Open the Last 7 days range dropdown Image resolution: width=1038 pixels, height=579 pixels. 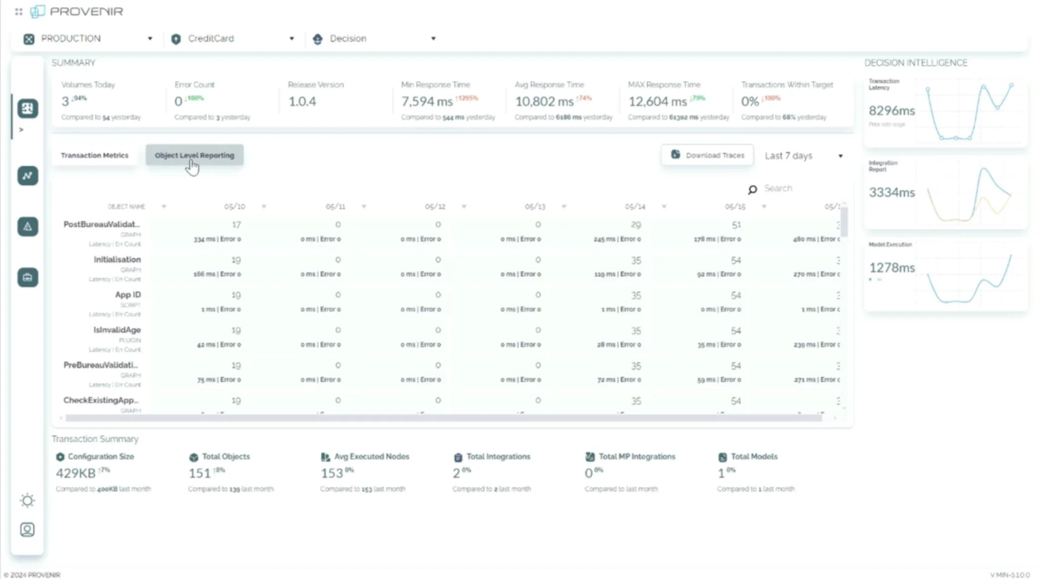pyautogui.click(x=803, y=156)
